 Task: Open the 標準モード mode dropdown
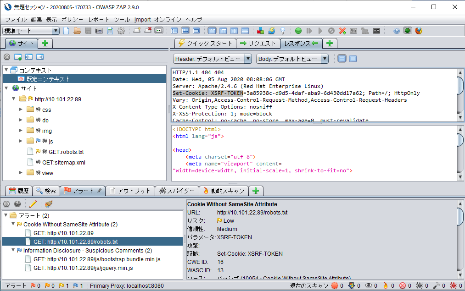click(x=31, y=31)
